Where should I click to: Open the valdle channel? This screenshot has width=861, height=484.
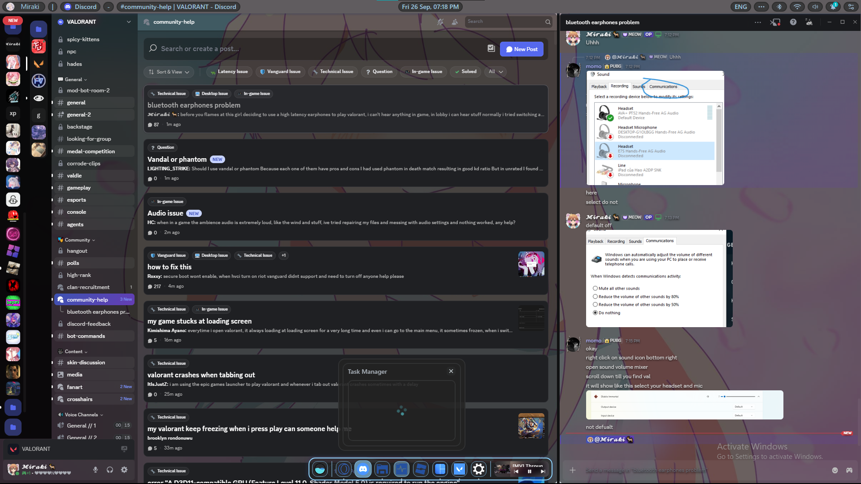(x=74, y=176)
